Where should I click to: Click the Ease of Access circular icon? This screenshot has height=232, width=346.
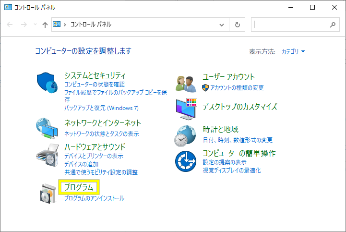185,161
